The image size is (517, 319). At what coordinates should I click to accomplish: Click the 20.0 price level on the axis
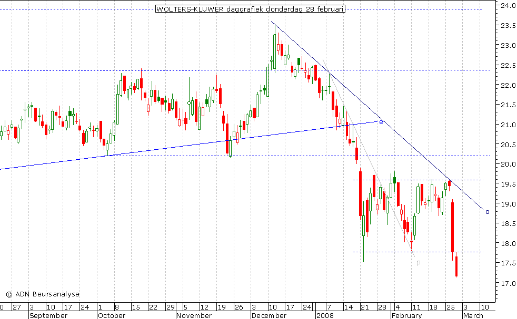pyautogui.click(x=508, y=164)
